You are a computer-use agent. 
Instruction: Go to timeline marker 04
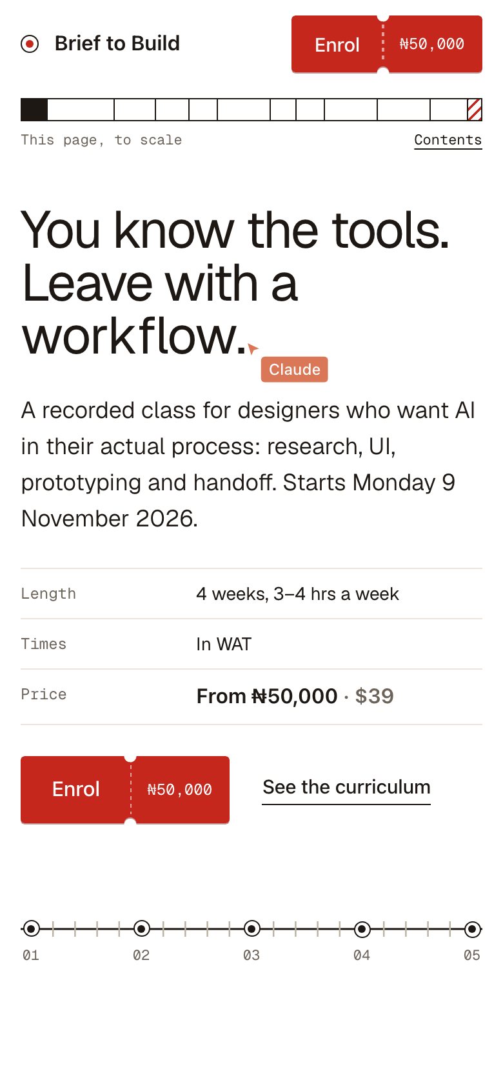tap(362, 929)
